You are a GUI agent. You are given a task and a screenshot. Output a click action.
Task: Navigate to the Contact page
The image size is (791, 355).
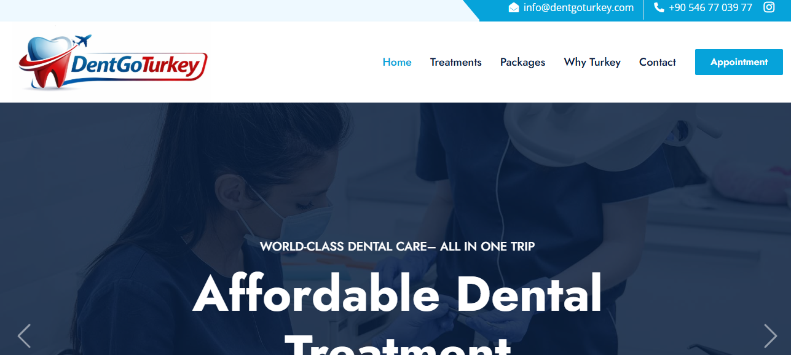point(658,62)
